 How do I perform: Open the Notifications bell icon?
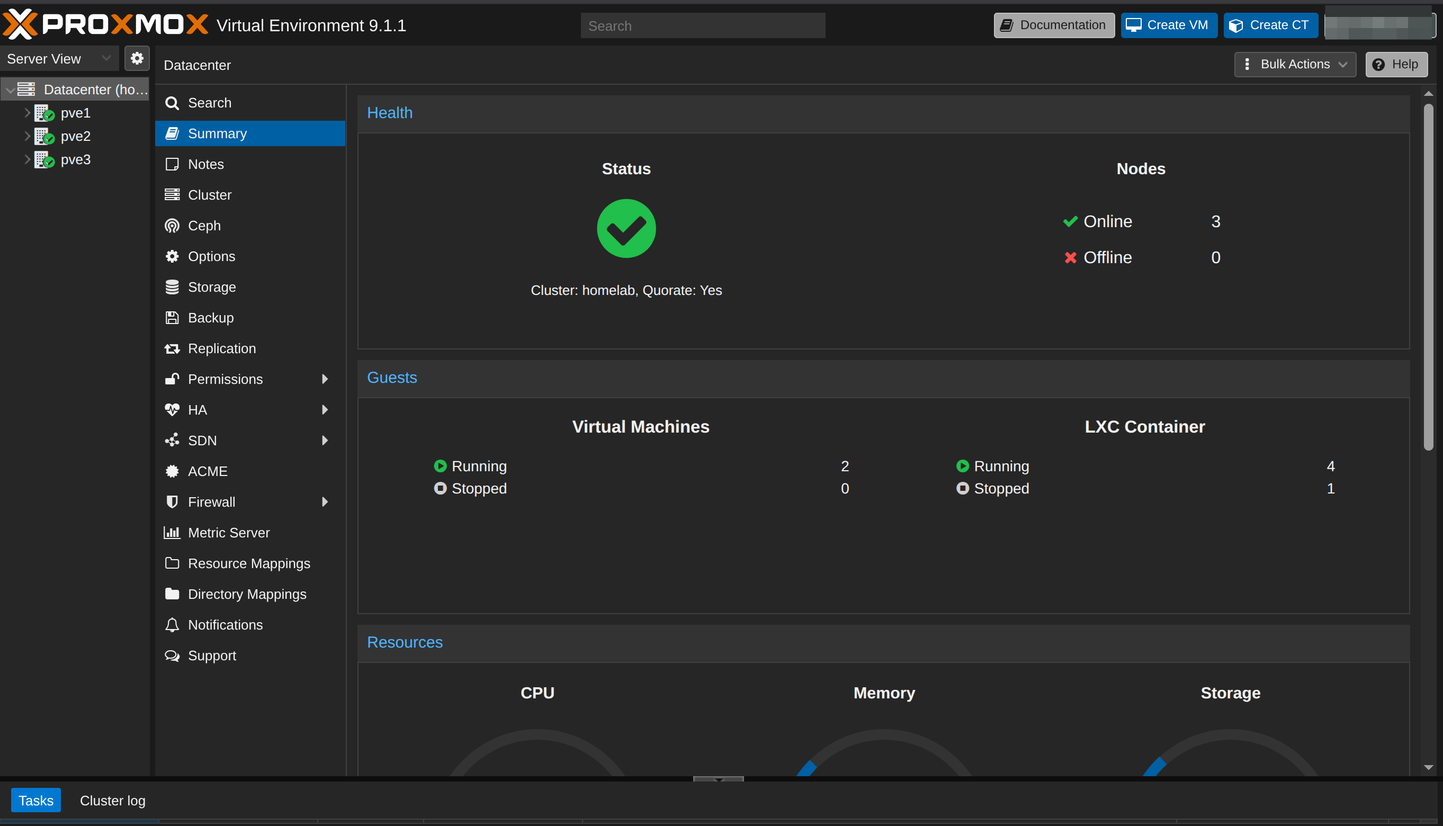pos(173,625)
